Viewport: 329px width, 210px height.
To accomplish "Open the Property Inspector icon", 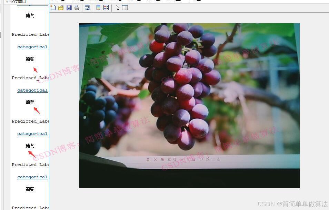I will tap(125, 8).
